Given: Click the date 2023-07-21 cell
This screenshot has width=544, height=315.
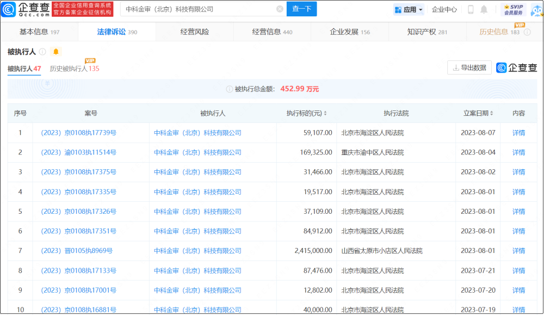Looking at the screenshot, I should tap(478, 270).
